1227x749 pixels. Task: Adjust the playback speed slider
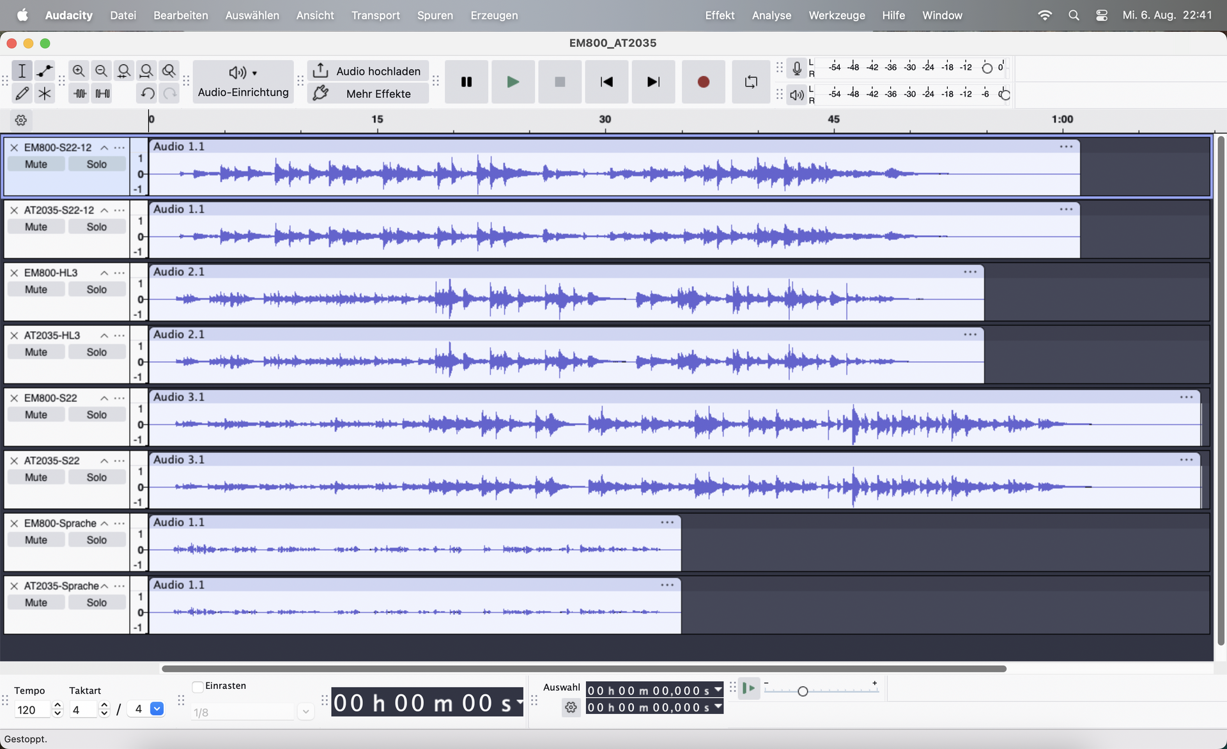803,691
